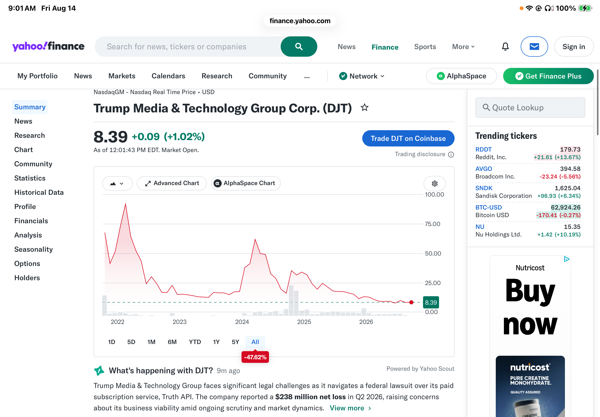The width and height of the screenshot is (600, 417).
Task: Click the red current-price marker on chart
Action: point(411,302)
